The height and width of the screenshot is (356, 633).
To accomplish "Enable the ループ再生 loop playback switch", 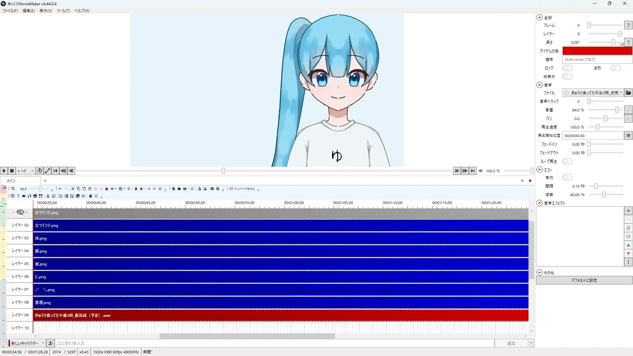I will (567, 161).
